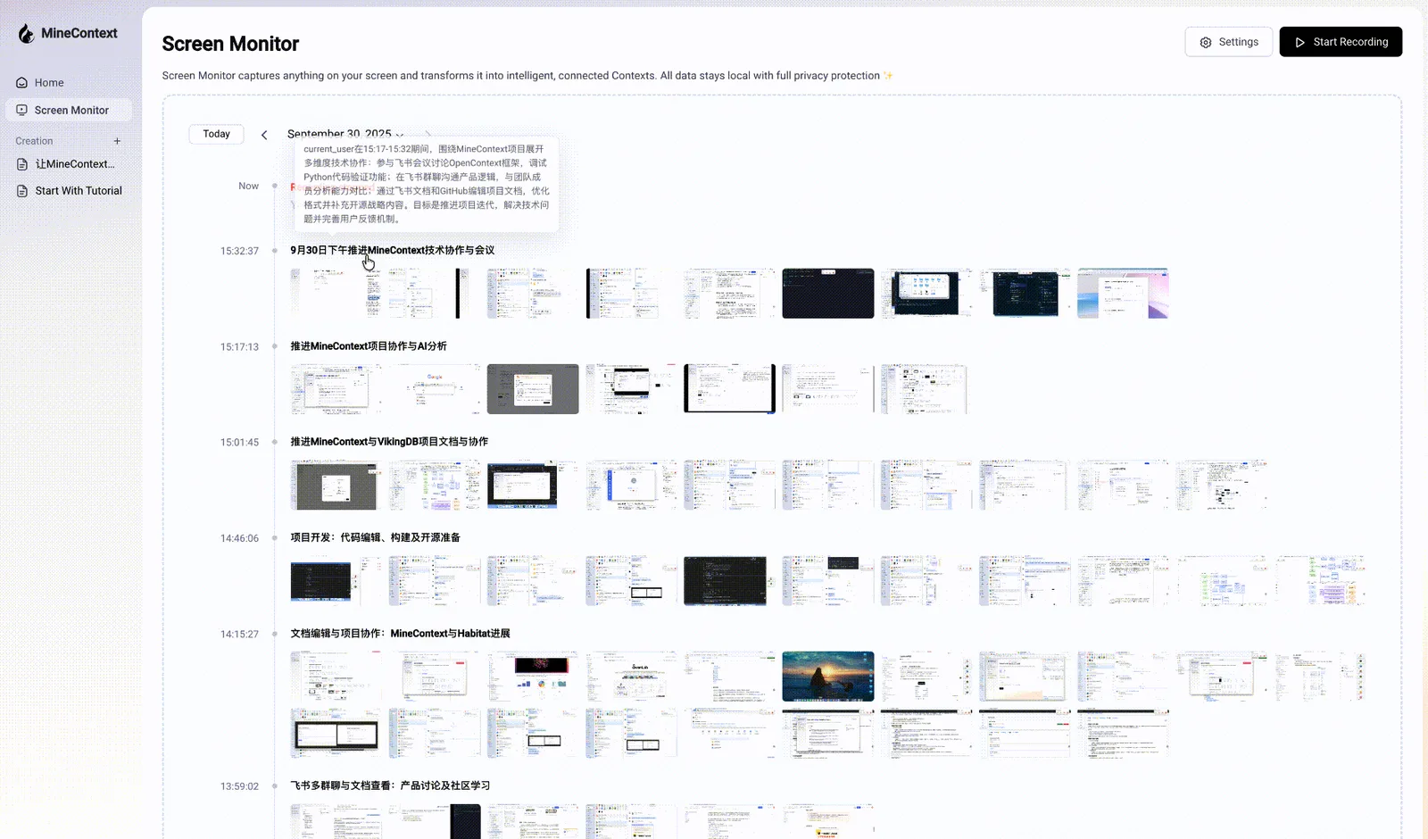Click the 15:01:45 timestamp
The height and width of the screenshot is (839, 1428).
click(239, 443)
